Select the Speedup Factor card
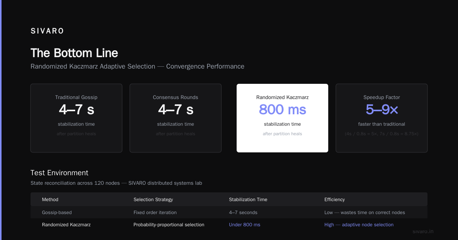458x240 pixels. pyautogui.click(x=382, y=118)
